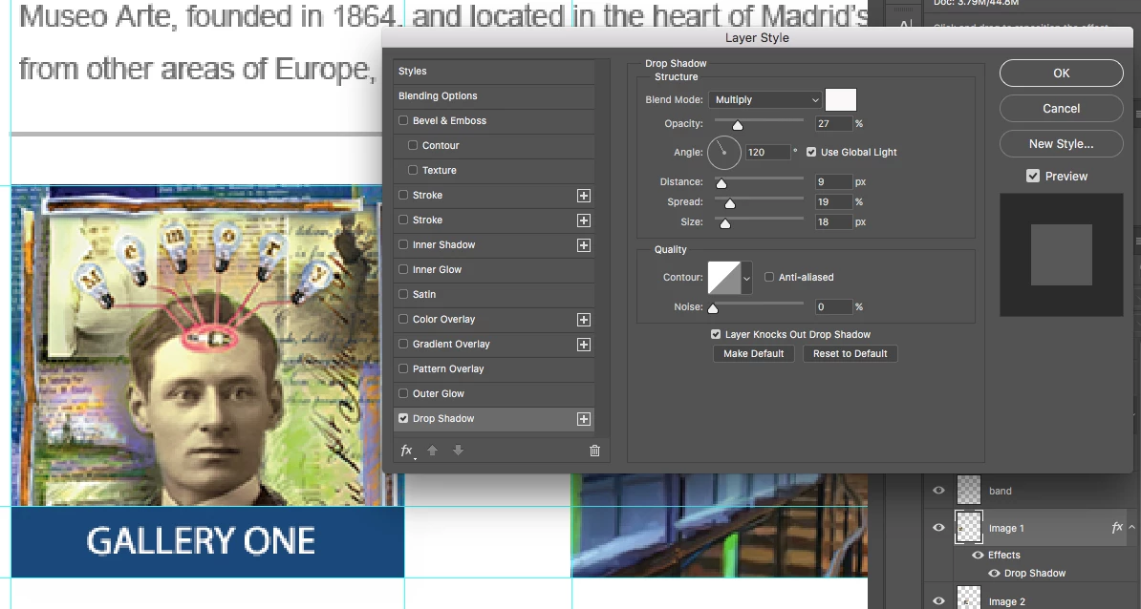Click Opacity value field 27
This screenshot has height=609, width=1141.
833,123
